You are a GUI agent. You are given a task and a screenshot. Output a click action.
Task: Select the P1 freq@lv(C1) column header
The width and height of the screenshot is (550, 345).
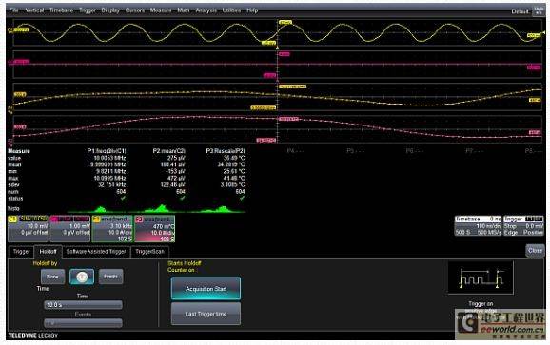pos(107,151)
